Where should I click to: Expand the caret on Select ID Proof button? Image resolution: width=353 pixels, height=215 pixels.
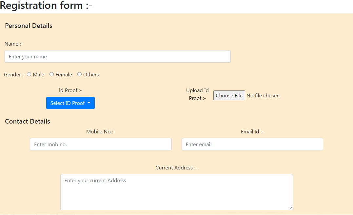coord(89,103)
